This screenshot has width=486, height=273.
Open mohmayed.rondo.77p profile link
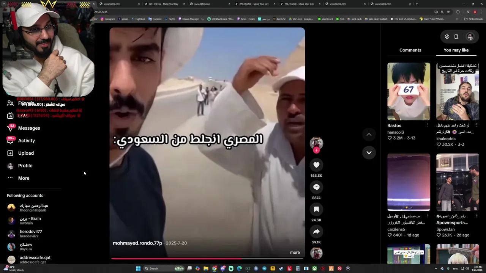137,243
